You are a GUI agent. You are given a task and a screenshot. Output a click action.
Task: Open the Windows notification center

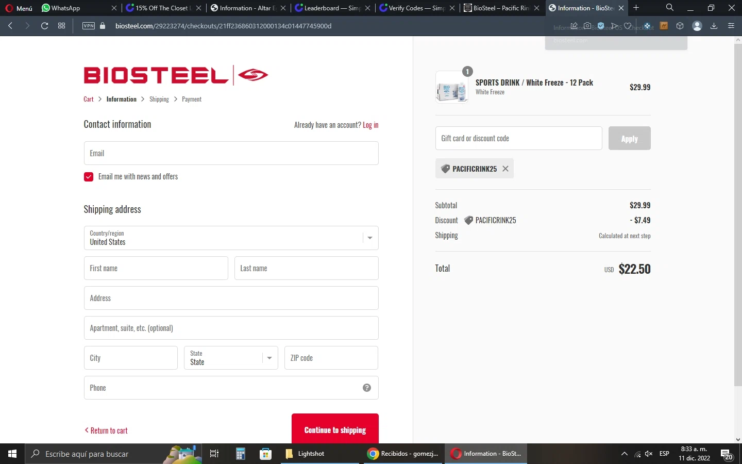click(727, 454)
